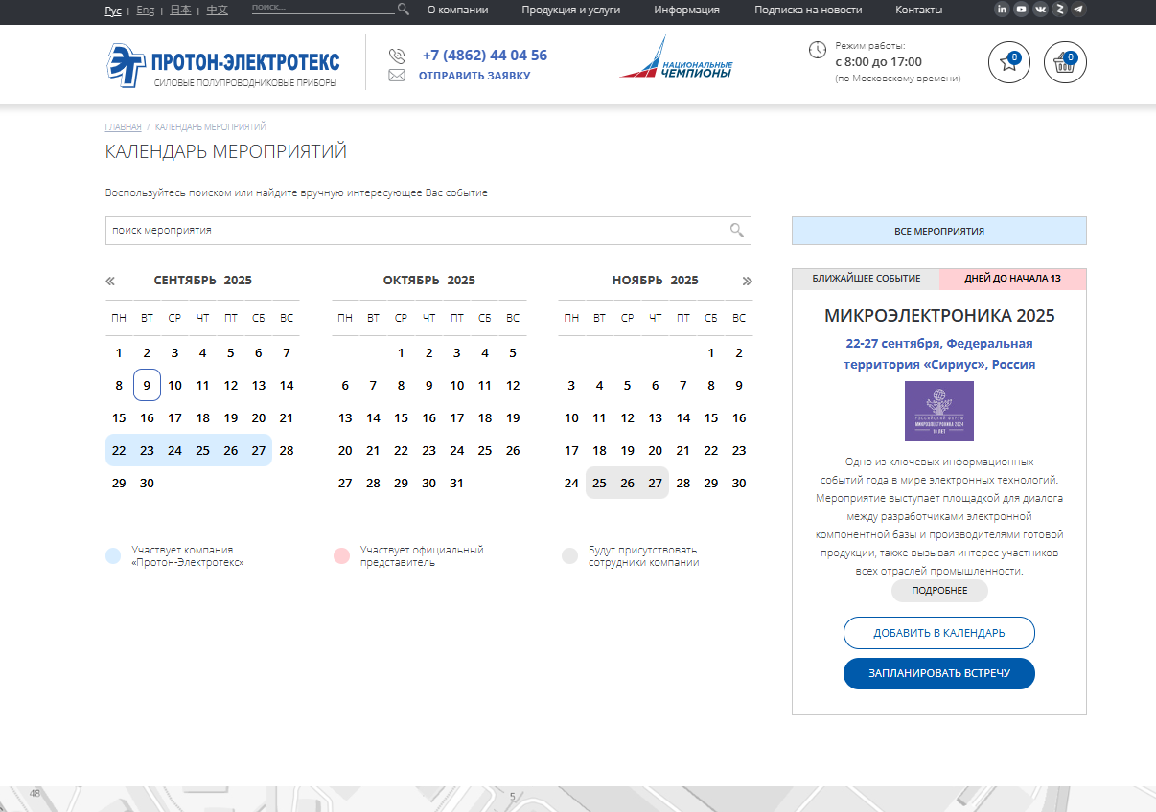Open the YouTube channel icon
The height and width of the screenshot is (812, 1156).
pos(1021,10)
